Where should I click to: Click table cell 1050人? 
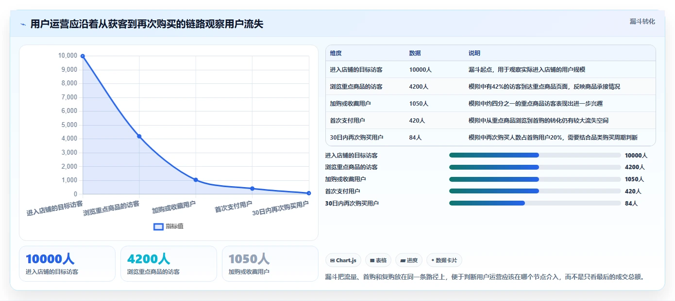coord(419,104)
